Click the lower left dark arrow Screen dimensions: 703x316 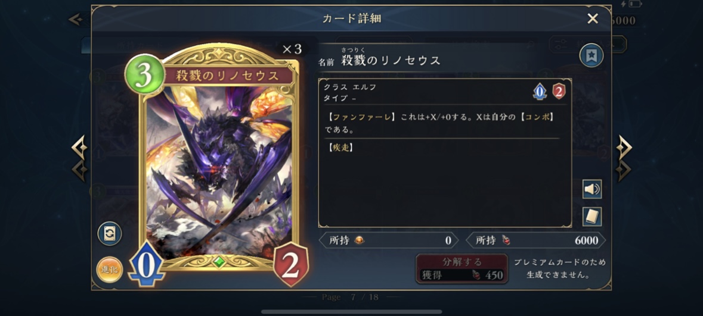point(79,171)
